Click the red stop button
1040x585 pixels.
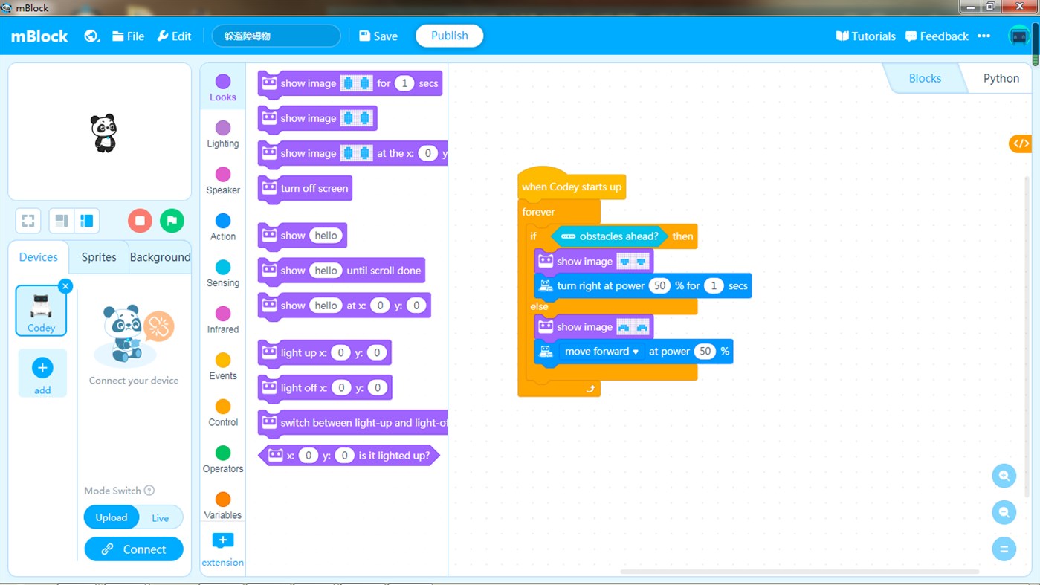(140, 221)
